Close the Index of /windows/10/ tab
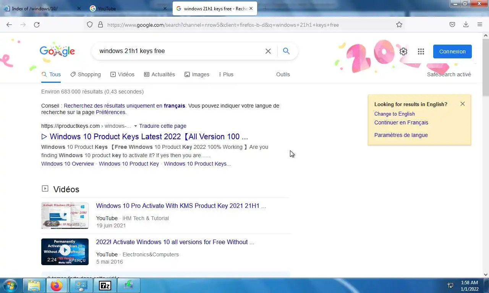The height and width of the screenshot is (293, 489). tap(79, 8)
